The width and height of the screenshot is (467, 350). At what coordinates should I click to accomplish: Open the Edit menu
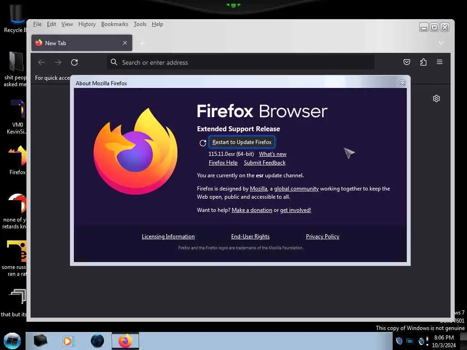point(51,24)
